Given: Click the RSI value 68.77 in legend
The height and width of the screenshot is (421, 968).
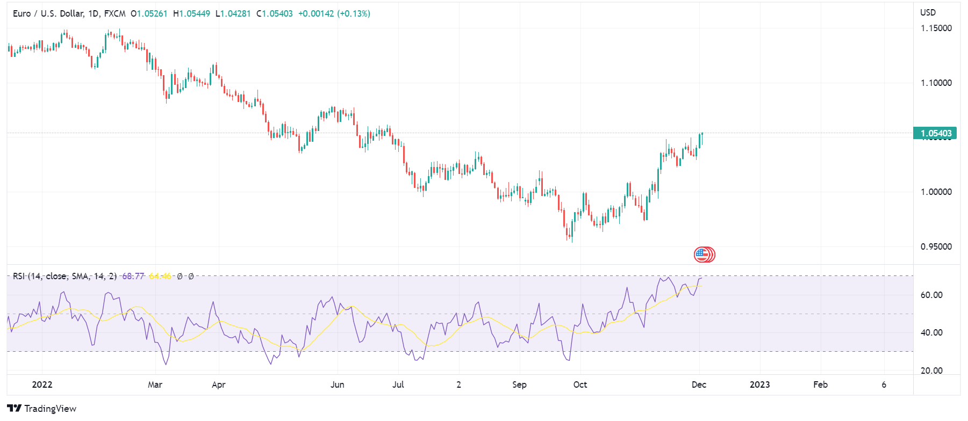Looking at the screenshot, I should click(133, 276).
